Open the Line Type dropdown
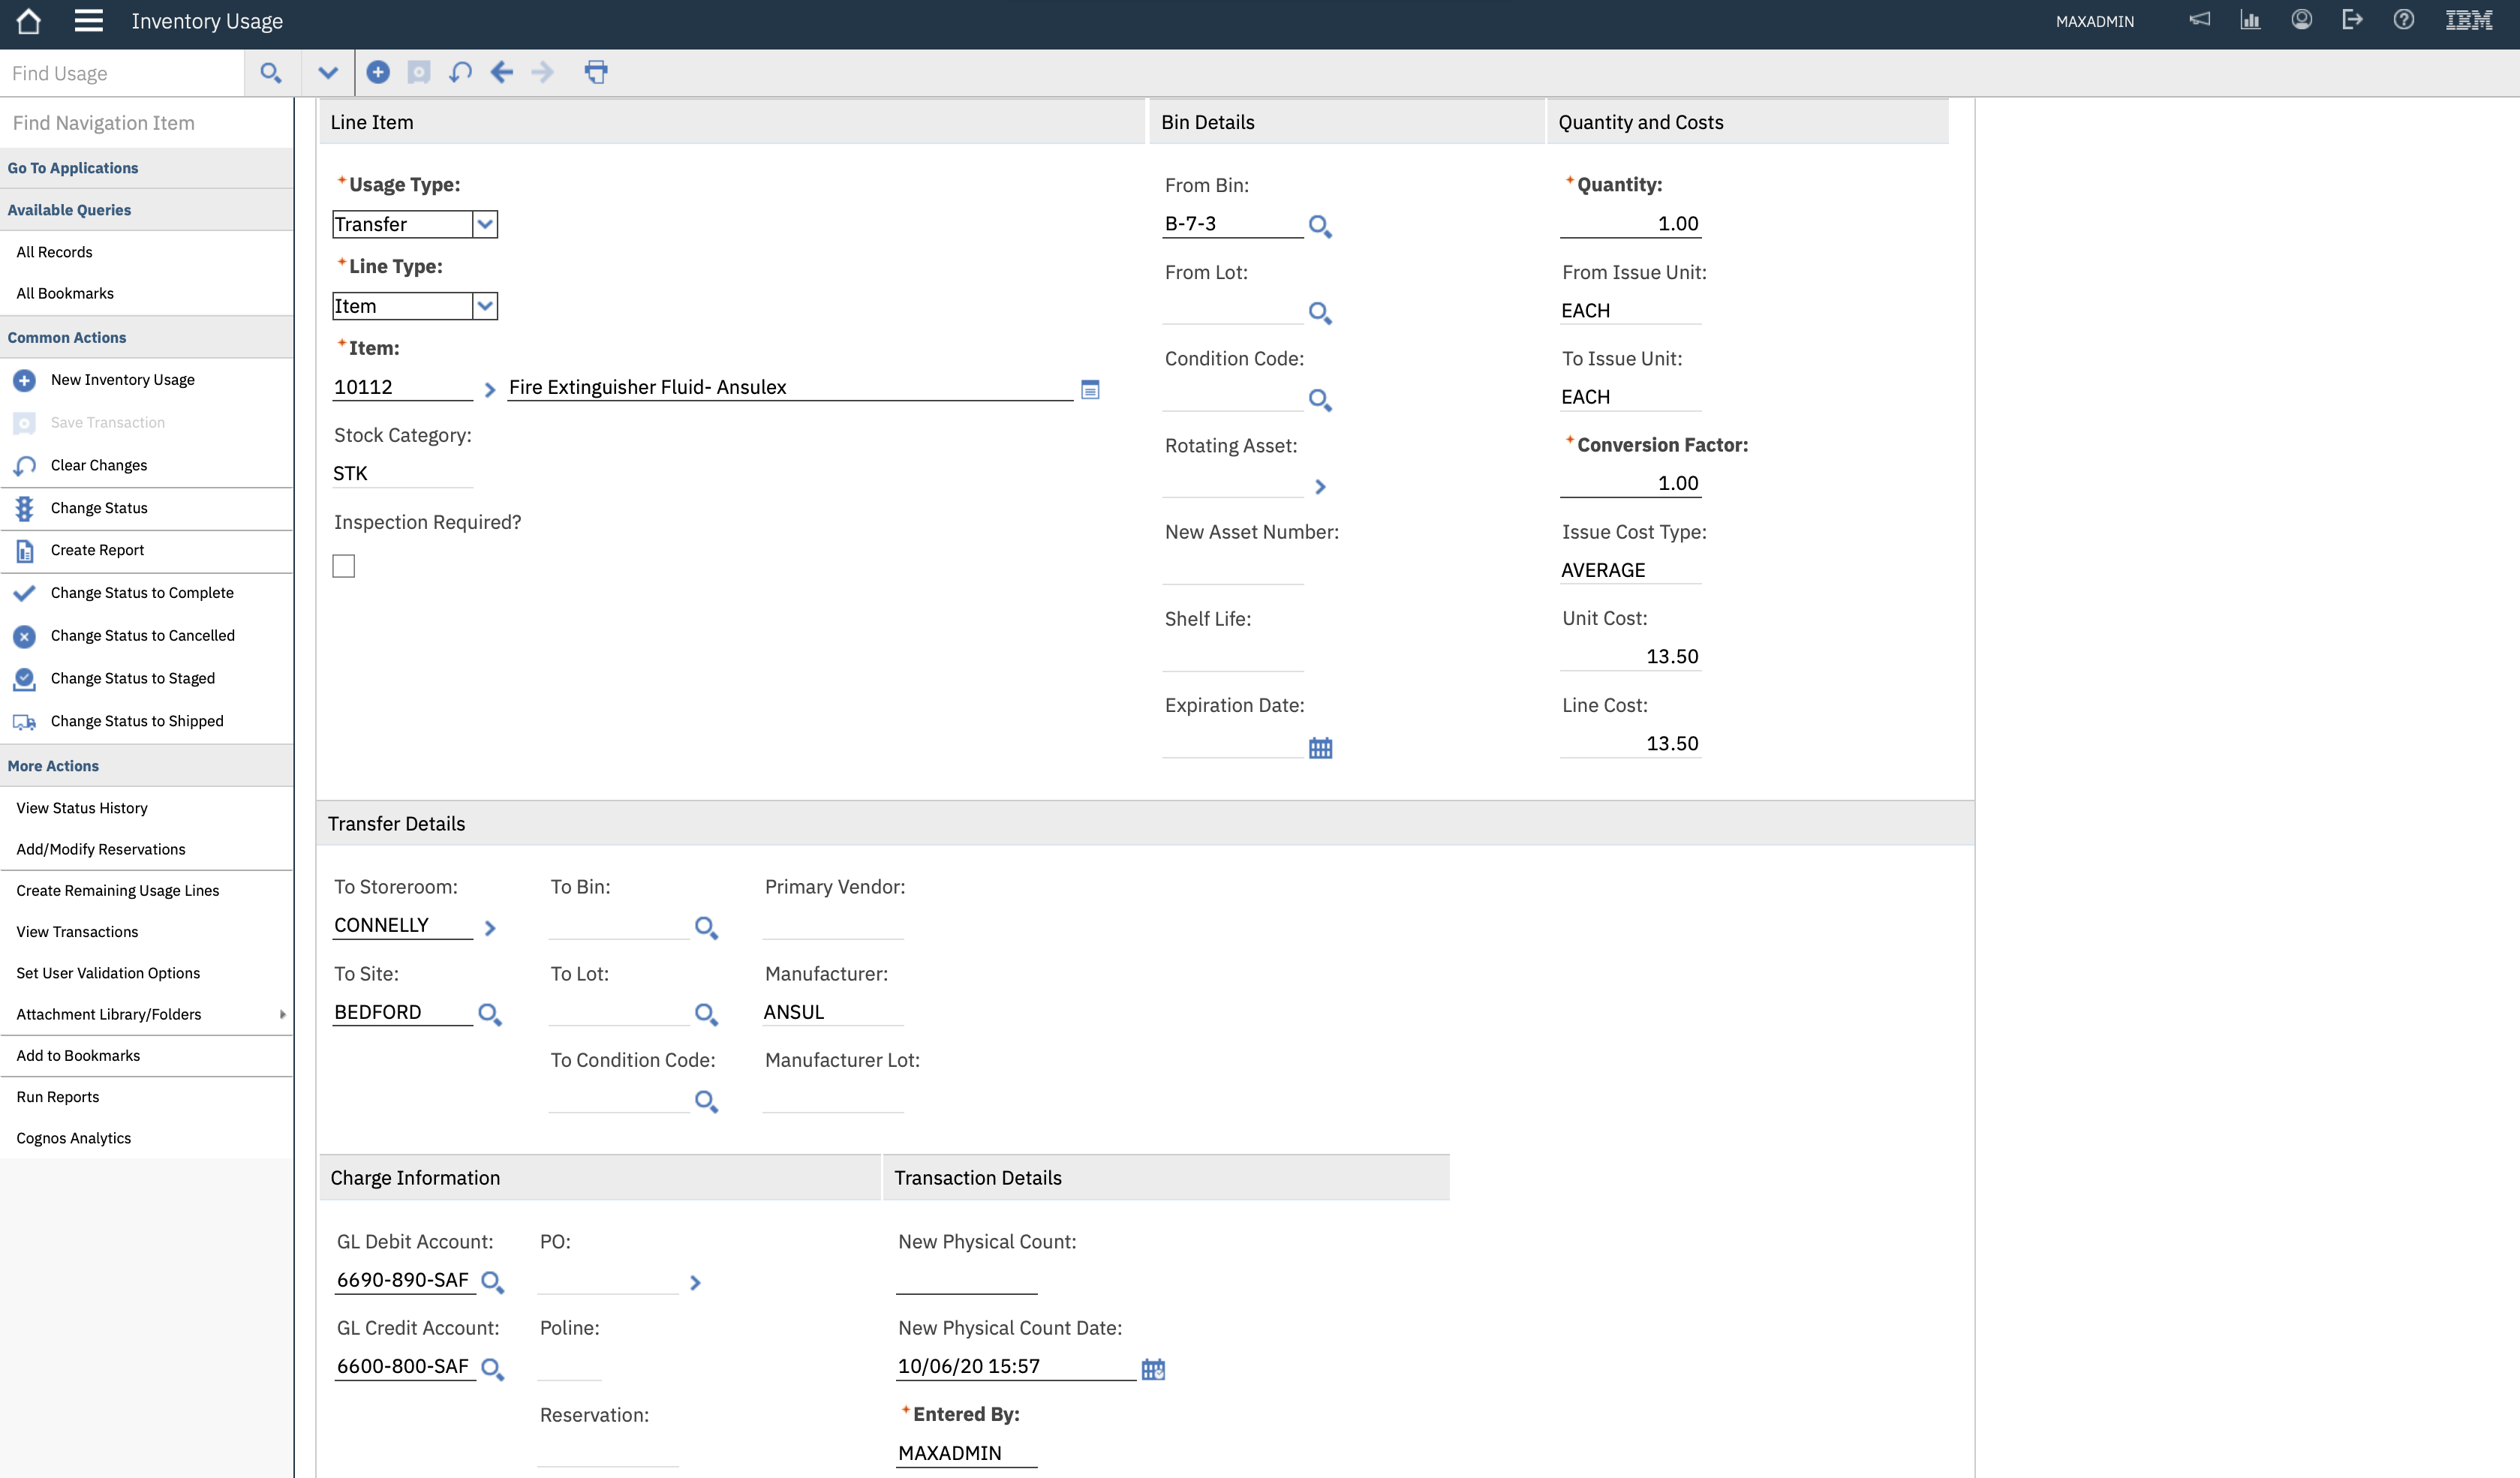This screenshot has height=1478, width=2520. pyautogui.click(x=486, y=305)
